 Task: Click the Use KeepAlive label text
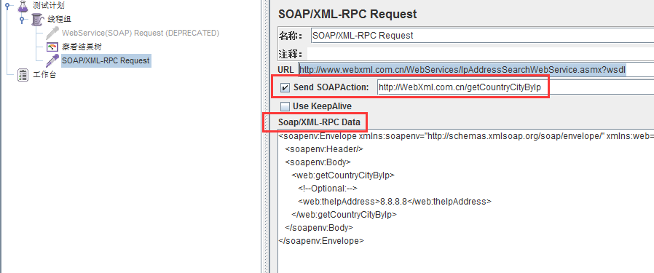(x=322, y=106)
